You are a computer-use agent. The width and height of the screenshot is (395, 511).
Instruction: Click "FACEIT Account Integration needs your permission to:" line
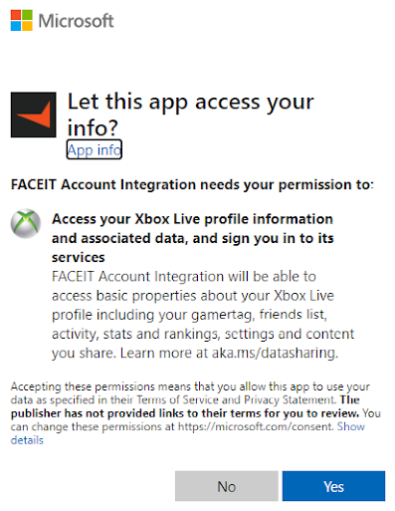click(192, 184)
